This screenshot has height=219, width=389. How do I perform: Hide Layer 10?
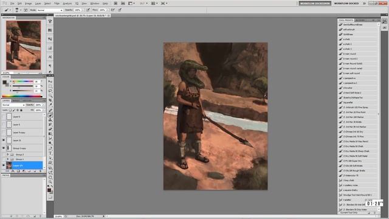[4, 141]
